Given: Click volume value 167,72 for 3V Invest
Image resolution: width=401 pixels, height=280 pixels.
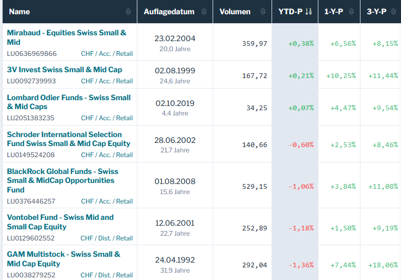Looking at the screenshot, I should coord(255,76).
